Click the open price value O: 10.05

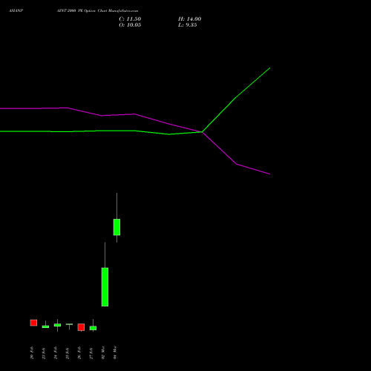click(130, 25)
